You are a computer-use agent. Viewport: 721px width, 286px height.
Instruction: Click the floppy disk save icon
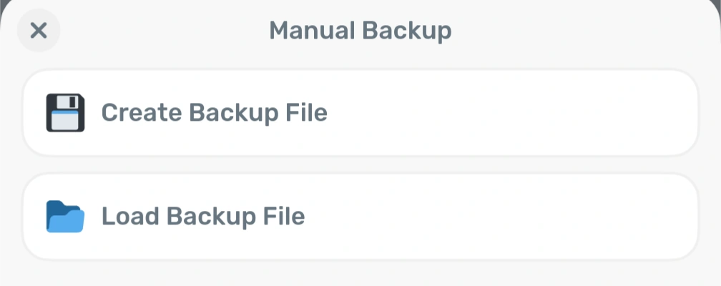tap(65, 113)
